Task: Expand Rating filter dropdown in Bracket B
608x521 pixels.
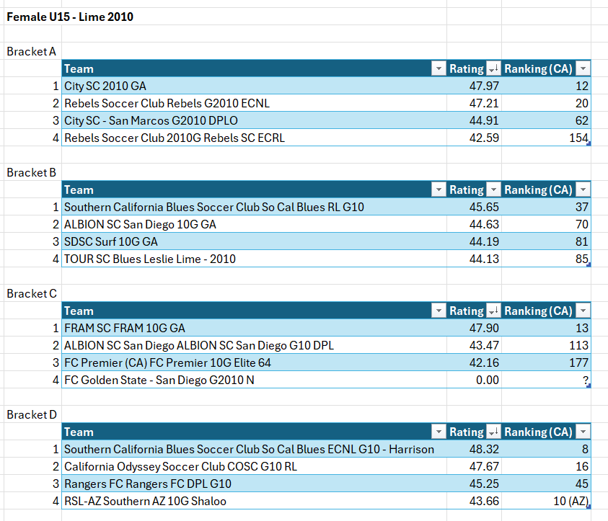Action: point(493,190)
